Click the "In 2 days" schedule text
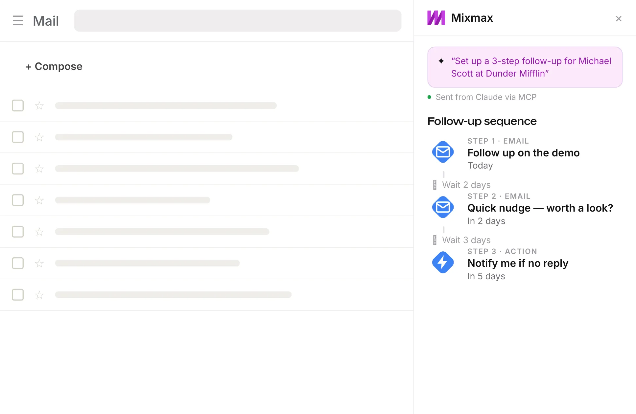This screenshot has height=414, width=636. click(x=486, y=221)
